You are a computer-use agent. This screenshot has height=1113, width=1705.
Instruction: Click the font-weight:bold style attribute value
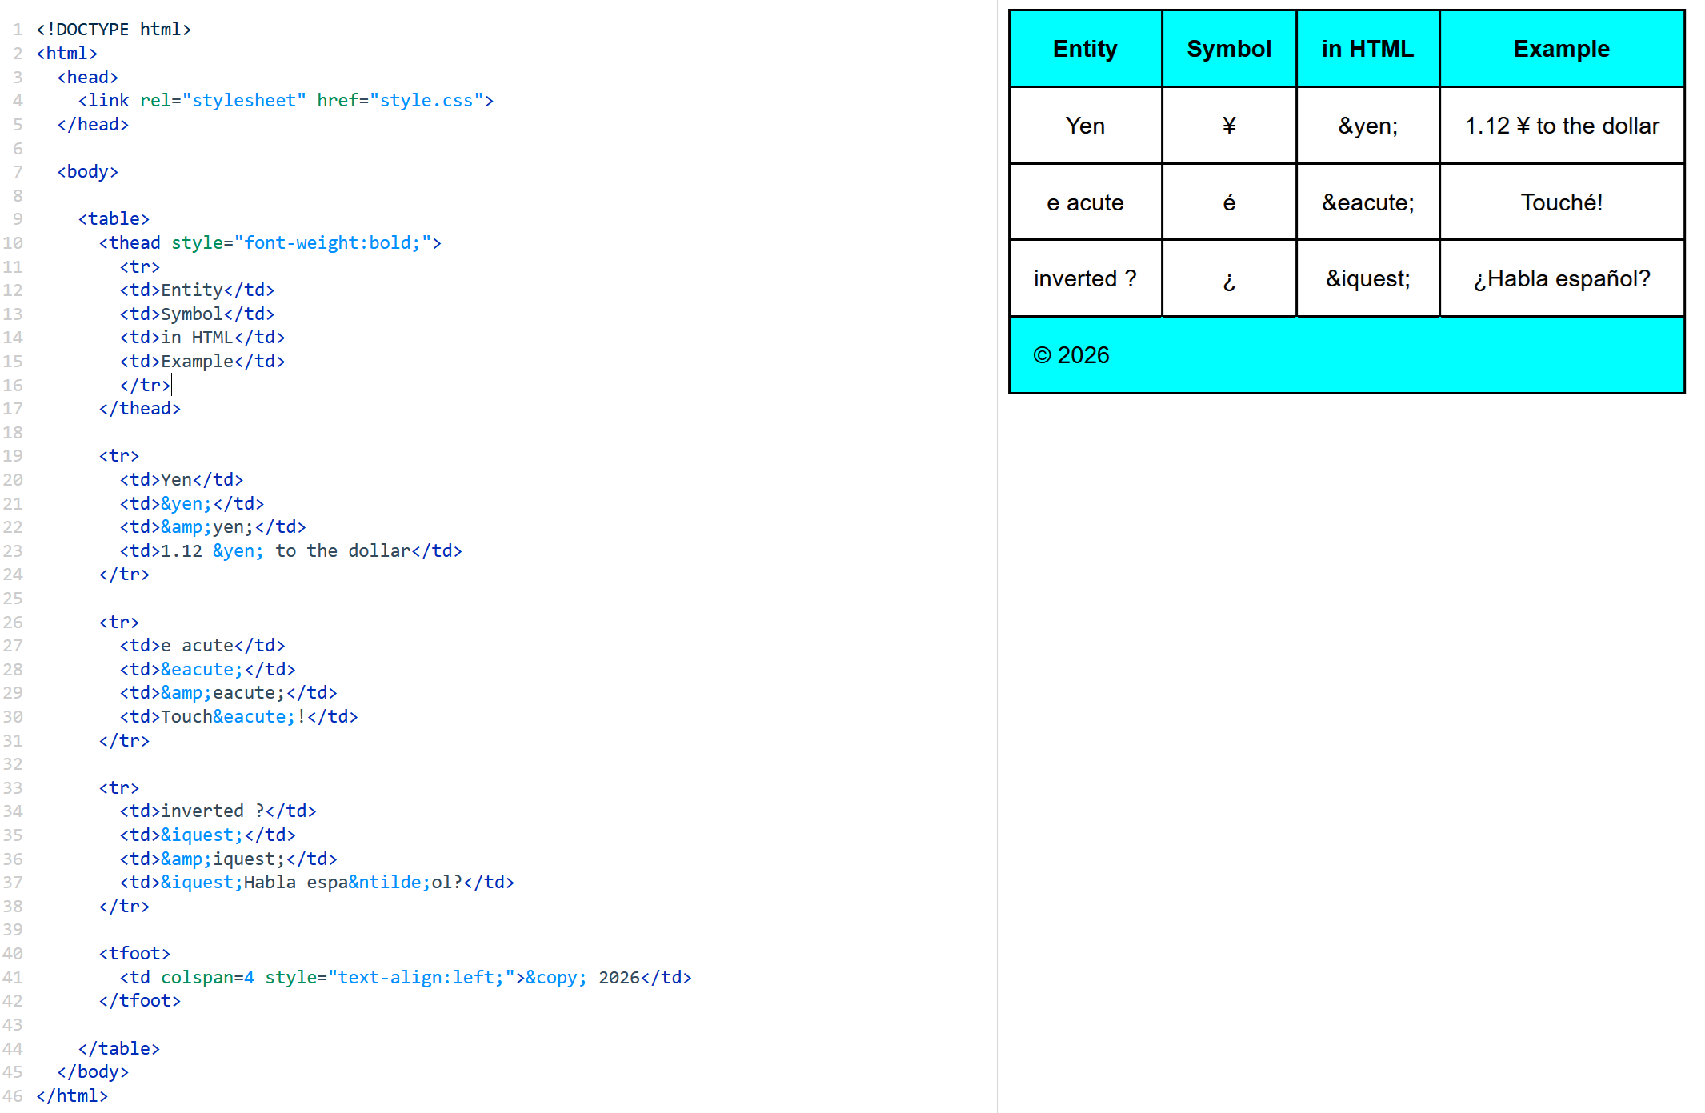[x=331, y=243]
